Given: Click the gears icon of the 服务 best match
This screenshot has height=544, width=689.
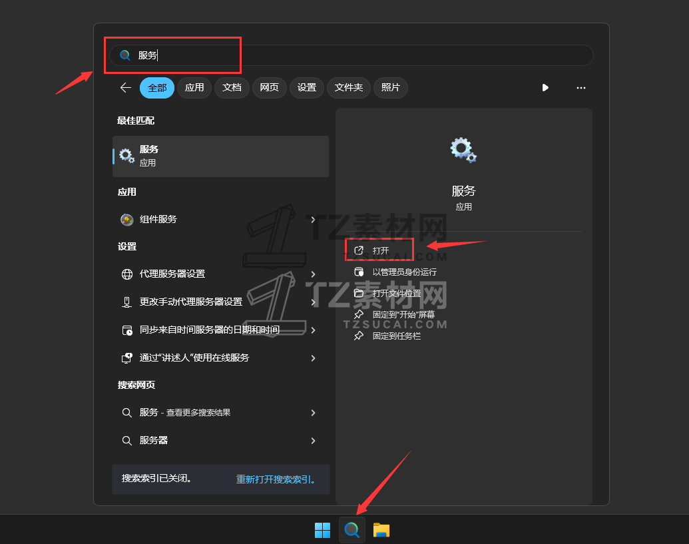Looking at the screenshot, I should pos(126,156).
